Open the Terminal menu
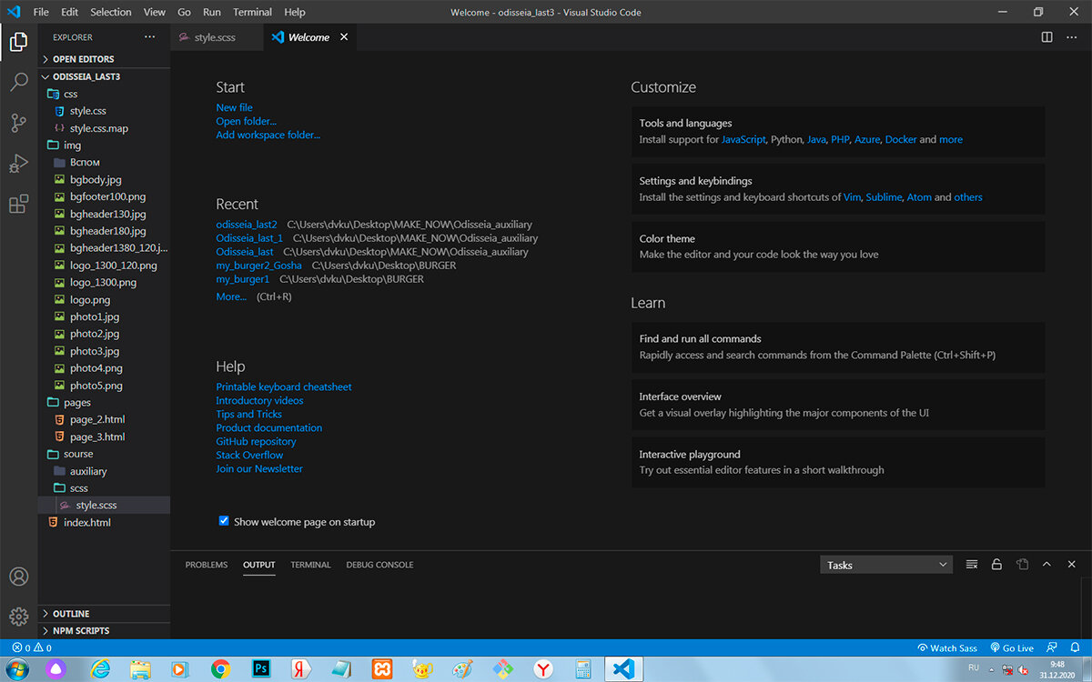Image resolution: width=1092 pixels, height=682 pixels. coord(252,12)
